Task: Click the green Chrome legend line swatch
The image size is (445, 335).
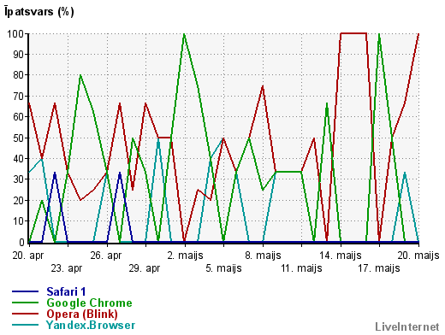Action: tap(25, 303)
